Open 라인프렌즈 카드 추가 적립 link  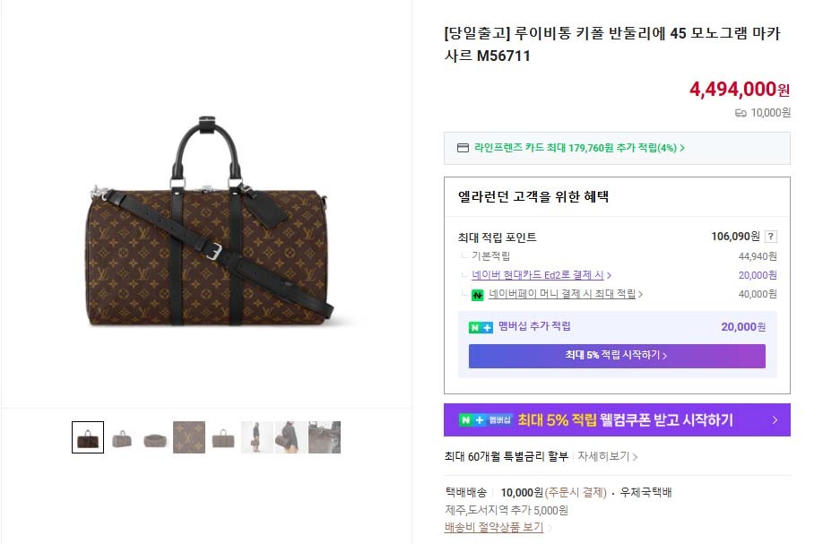[x=579, y=148]
